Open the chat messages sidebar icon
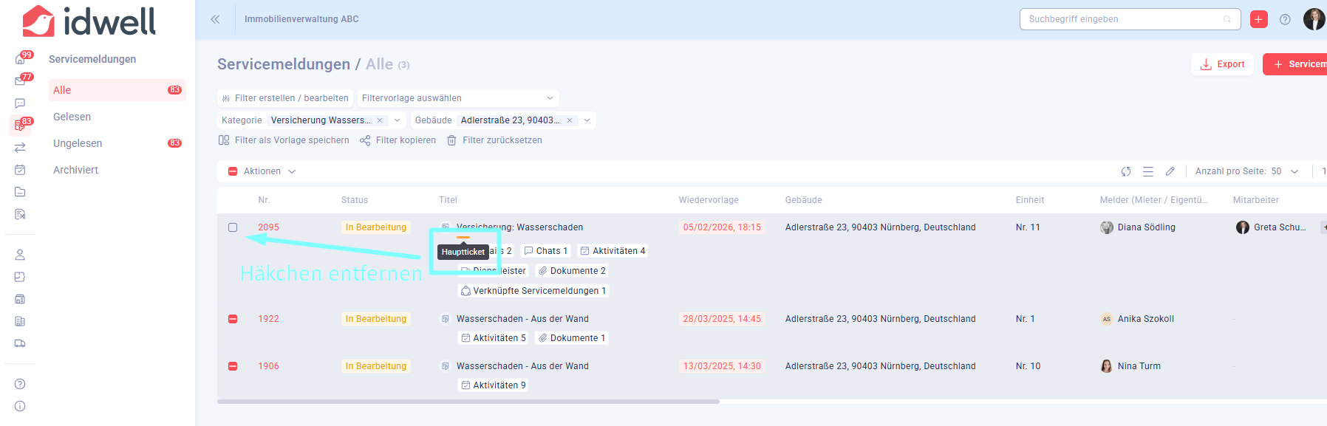This screenshot has width=1327, height=426. [x=20, y=103]
